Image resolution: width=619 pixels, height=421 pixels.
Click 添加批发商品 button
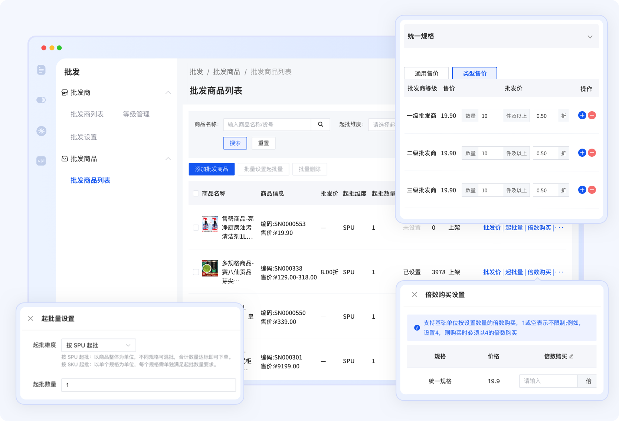(x=212, y=169)
